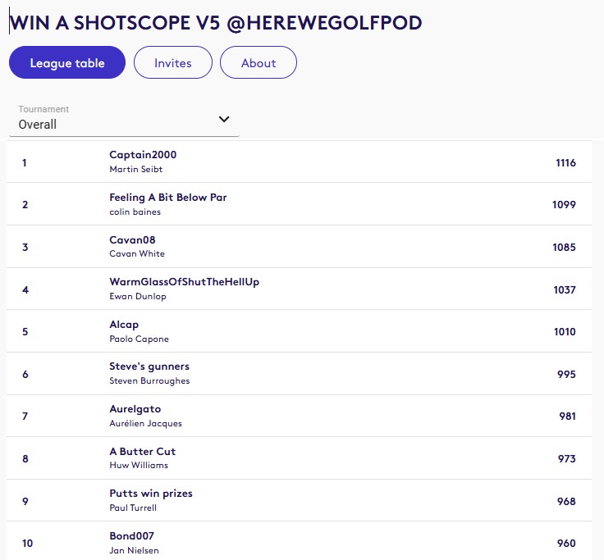Switch to the League table tab
This screenshot has height=560, width=604.
[x=67, y=63]
